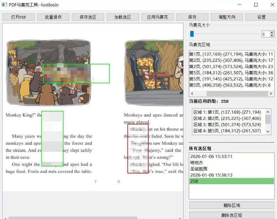Viewport: 277px width, 219px height.
Task: Minimize the PDF马赛克工具 window
Action: (x=240, y=5)
